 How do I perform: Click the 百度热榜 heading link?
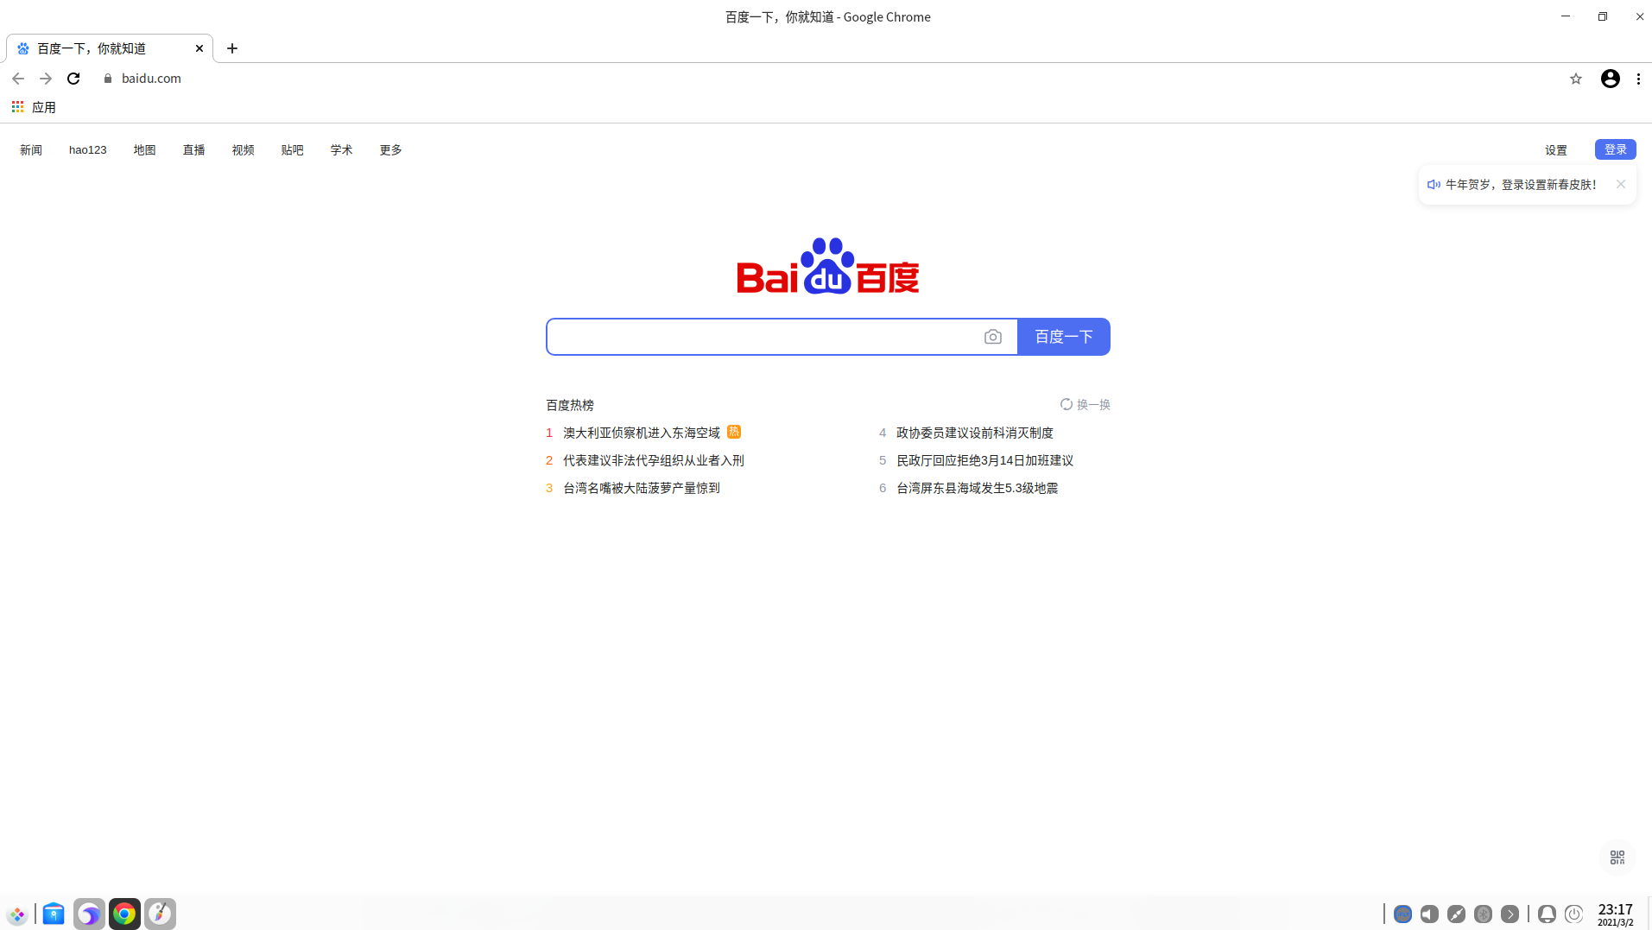coord(570,405)
